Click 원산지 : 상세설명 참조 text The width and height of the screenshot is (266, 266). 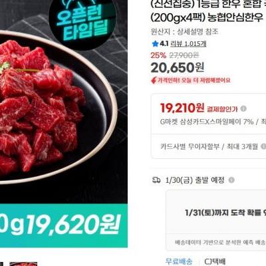click(184, 32)
